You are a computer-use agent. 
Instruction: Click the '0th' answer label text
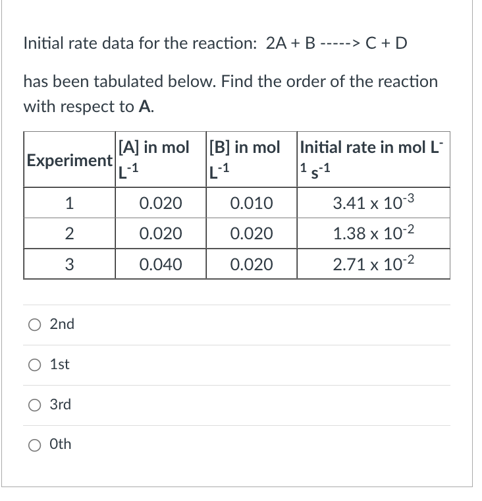(61, 445)
